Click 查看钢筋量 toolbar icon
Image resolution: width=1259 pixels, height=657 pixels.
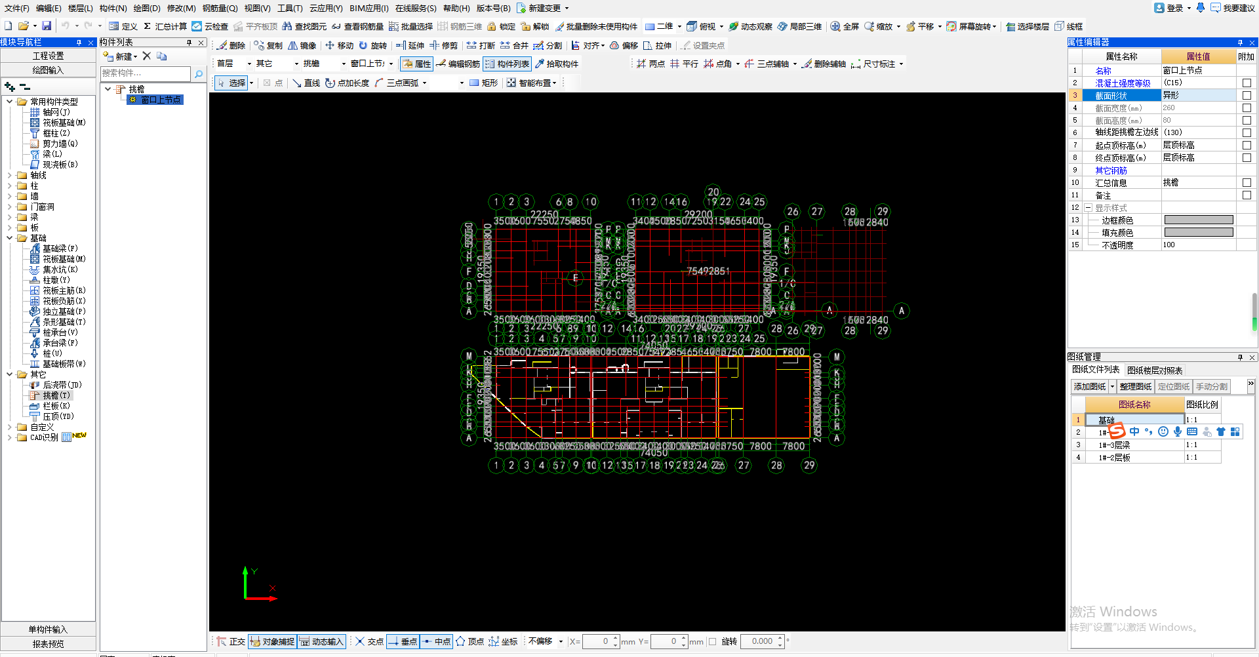click(357, 26)
